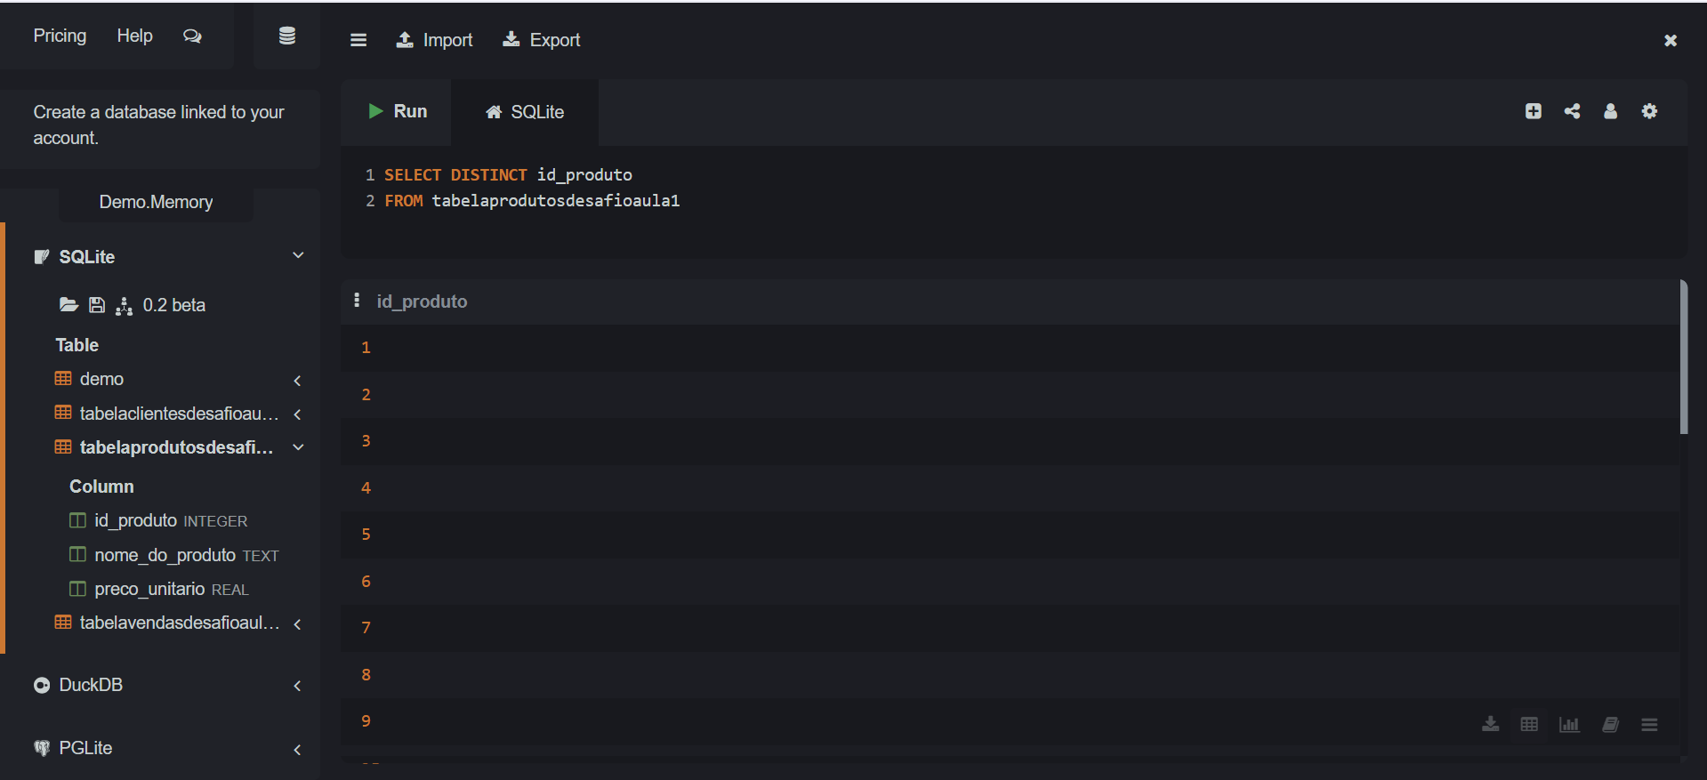This screenshot has height=780, width=1707.
Task: Open the settings gear icon
Action: (1649, 111)
